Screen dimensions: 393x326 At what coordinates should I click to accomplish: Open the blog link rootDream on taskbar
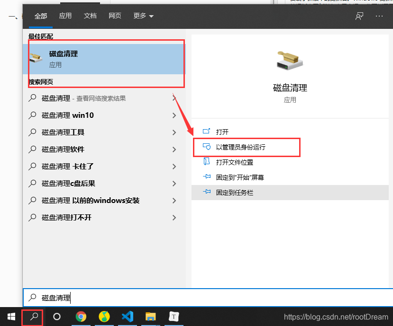pyautogui.click(x=336, y=317)
